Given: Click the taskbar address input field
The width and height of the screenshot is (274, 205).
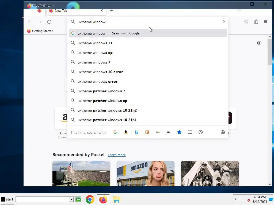Looking at the screenshot, I should tap(43, 199).
